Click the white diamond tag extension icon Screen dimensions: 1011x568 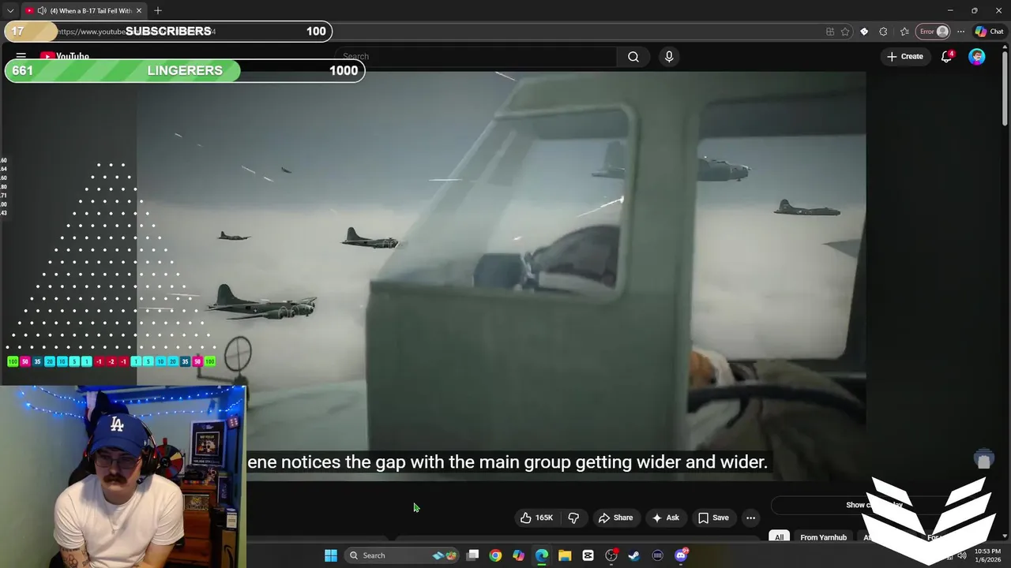point(864,32)
